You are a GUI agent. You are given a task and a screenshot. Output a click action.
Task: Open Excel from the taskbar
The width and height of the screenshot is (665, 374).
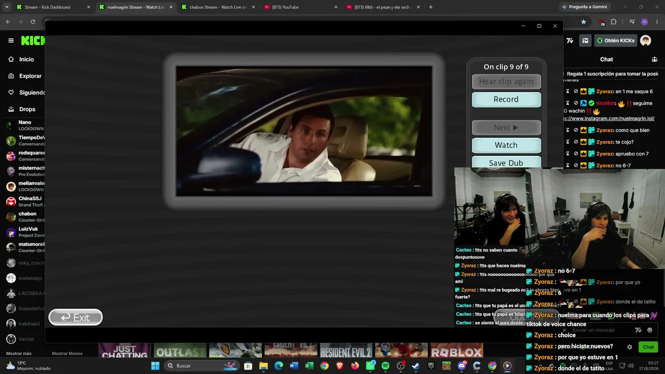point(309,366)
